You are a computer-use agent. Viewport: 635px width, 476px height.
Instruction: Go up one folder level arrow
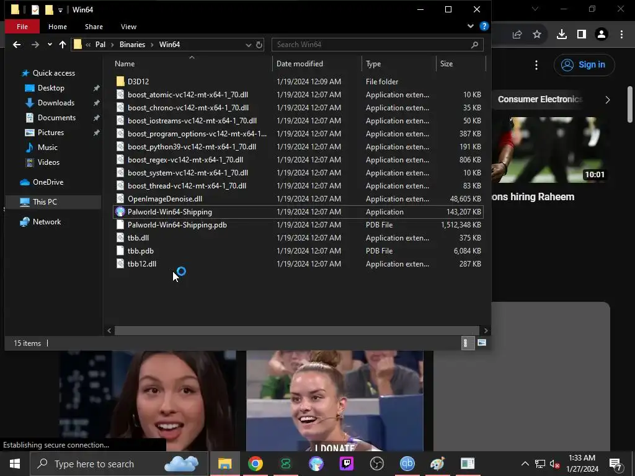click(x=63, y=45)
